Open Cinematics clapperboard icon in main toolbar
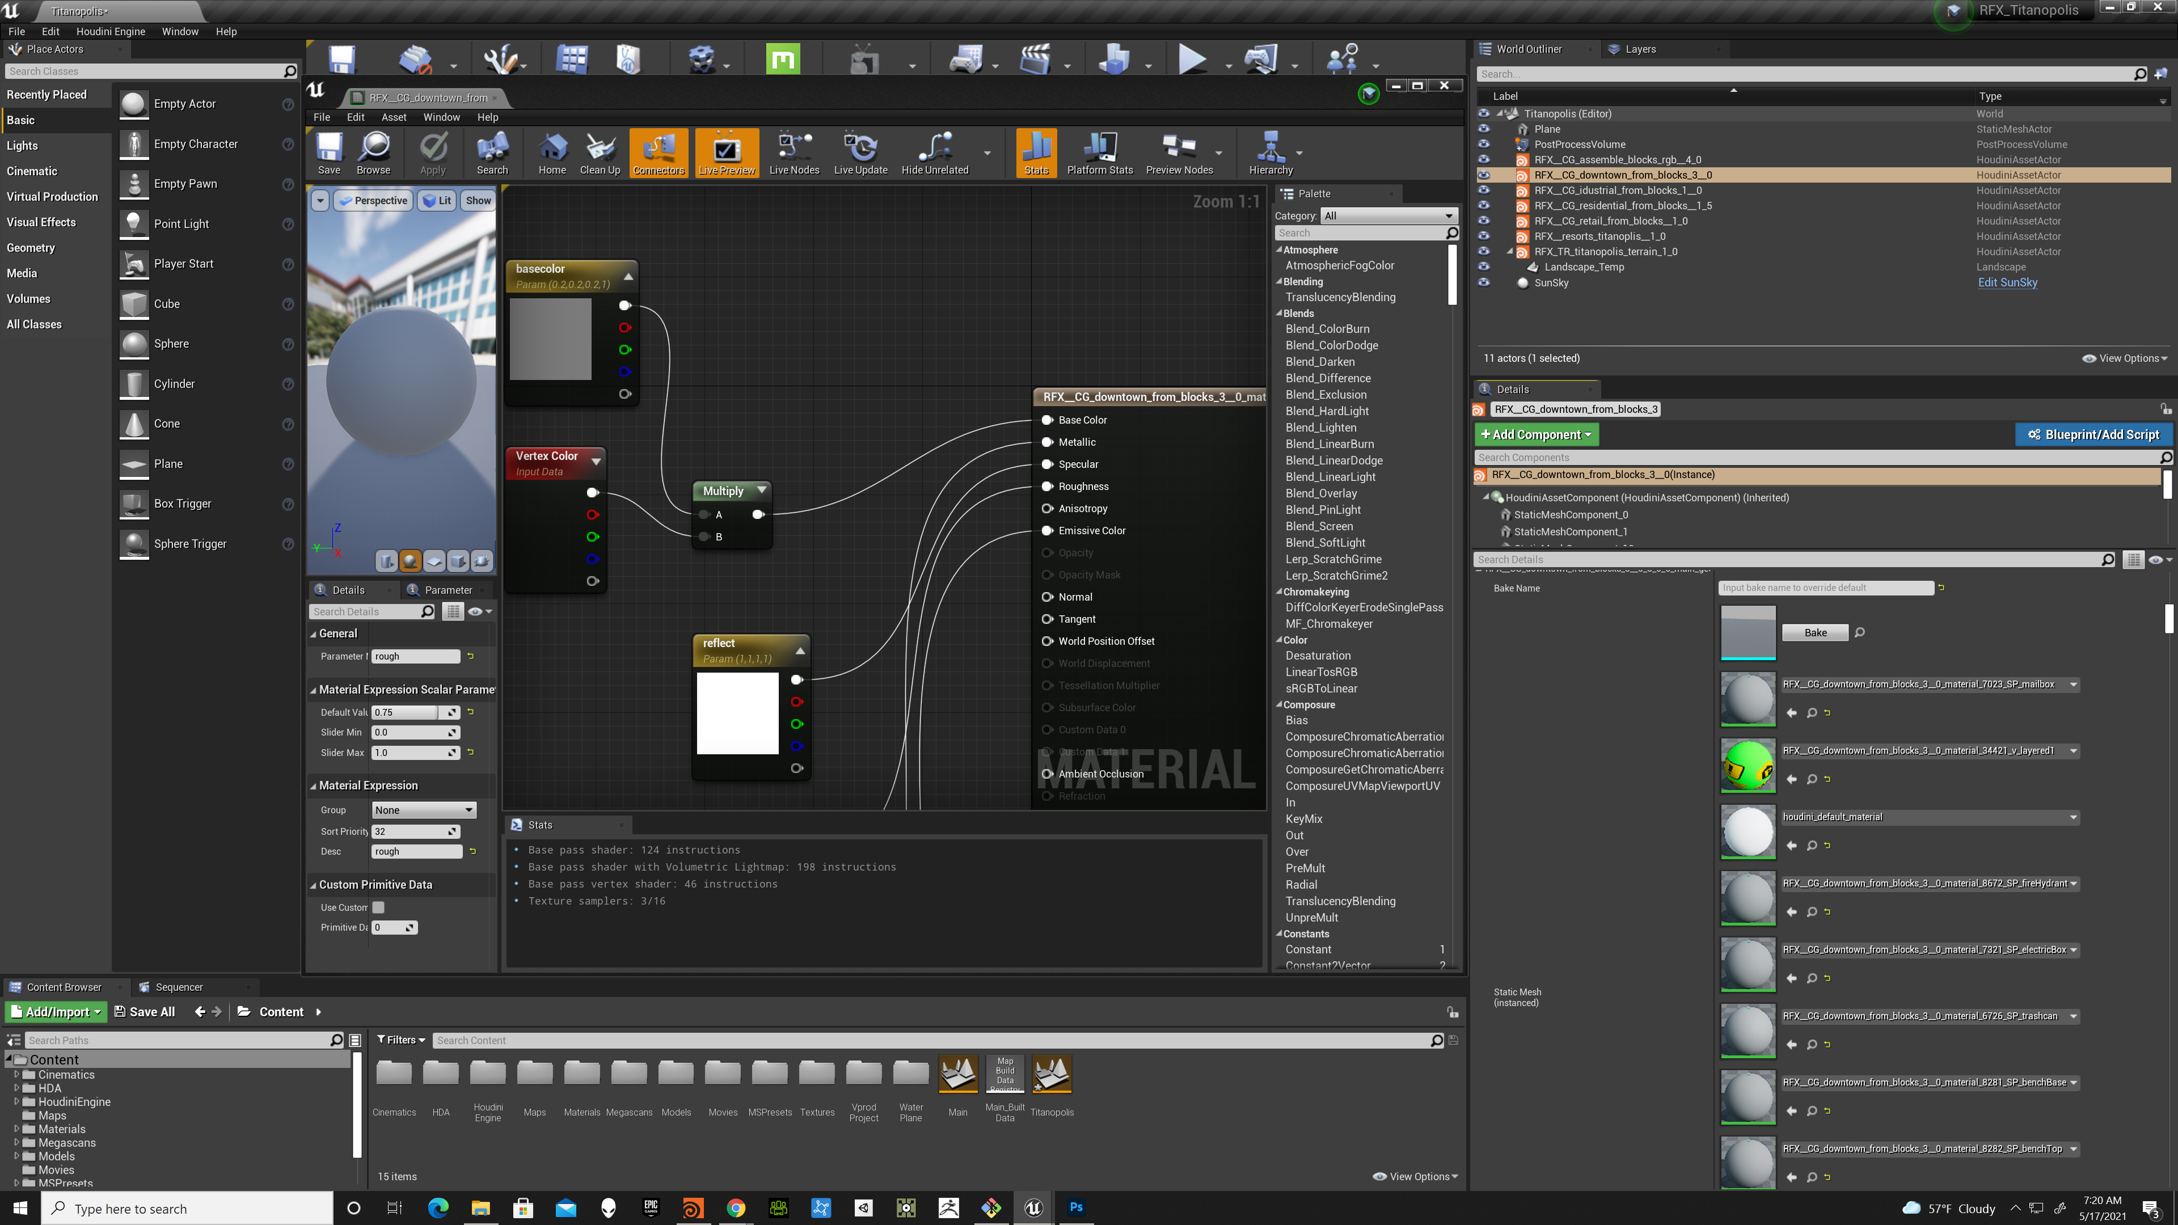The height and width of the screenshot is (1225, 2178). (1034, 59)
